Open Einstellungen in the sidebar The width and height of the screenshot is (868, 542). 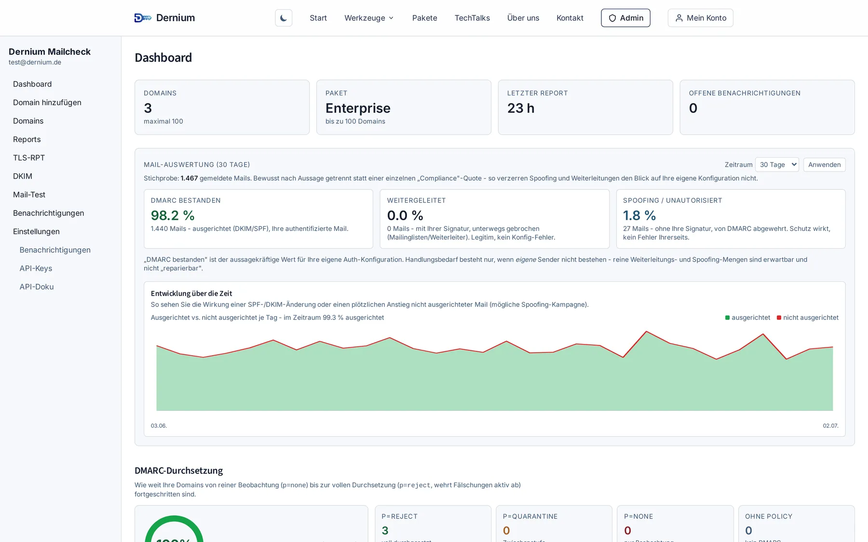[37, 231]
